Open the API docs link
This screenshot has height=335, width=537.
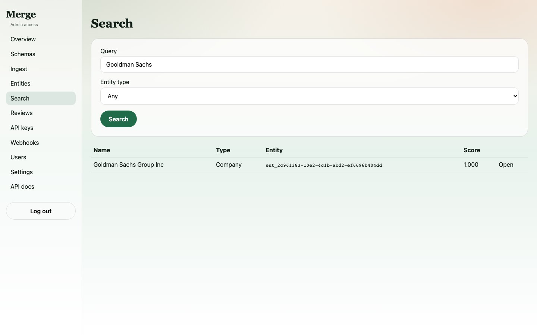pyautogui.click(x=41, y=186)
